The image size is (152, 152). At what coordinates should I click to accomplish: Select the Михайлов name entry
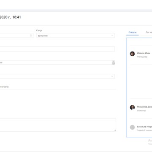point(144,107)
